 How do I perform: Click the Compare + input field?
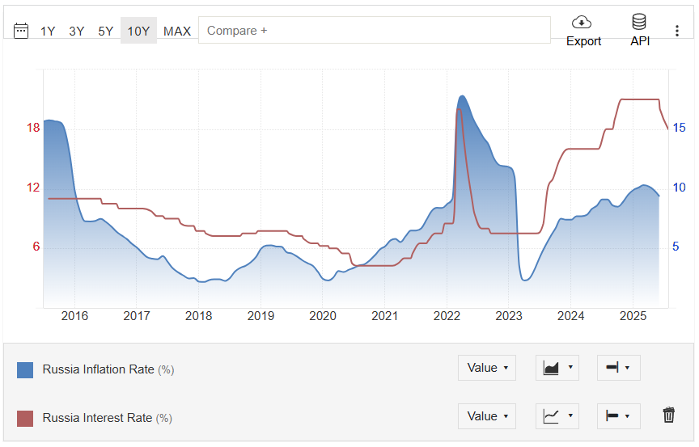pyautogui.click(x=375, y=30)
